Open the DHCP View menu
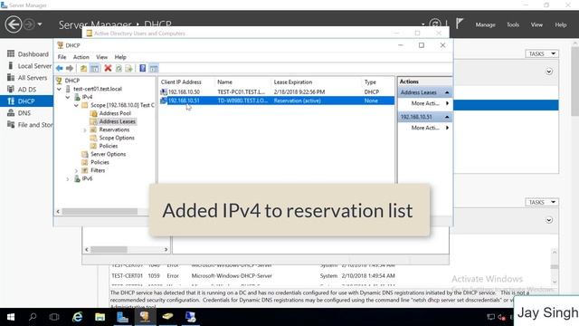The image size is (579, 326). click(x=101, y=57)
